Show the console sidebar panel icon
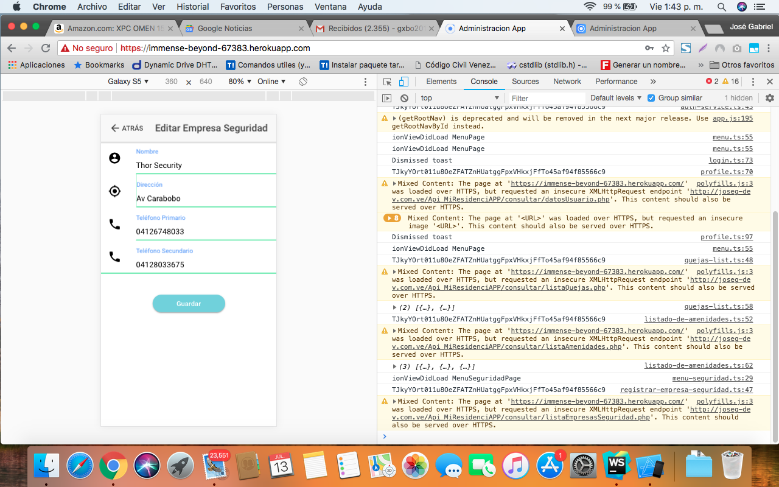 pyautogui.click(x=386, y=98)
